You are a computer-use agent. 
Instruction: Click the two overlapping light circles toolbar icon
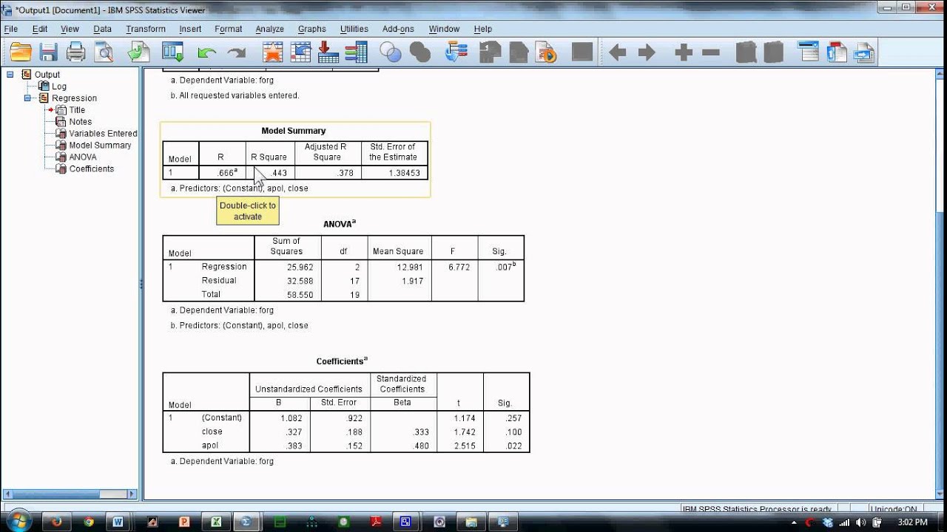click(390, 52)
